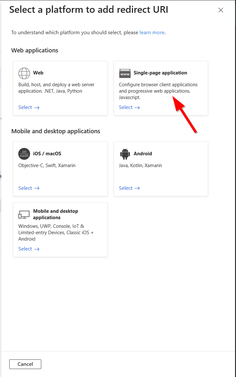Click the iOS / macOS title
The image size is (236, 377).
pos(47,154)
